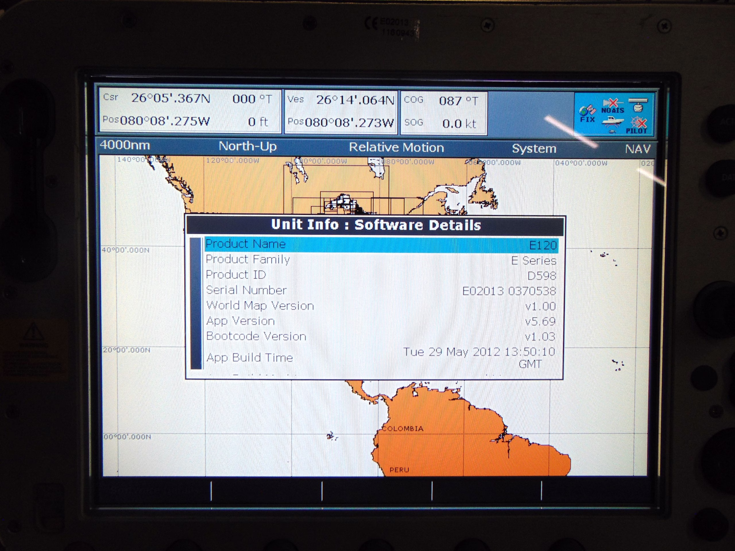Click North-Up orientation in status bar
Viewport: 735px width, 551px height.
pyautogui.click(x=247, y=146)
